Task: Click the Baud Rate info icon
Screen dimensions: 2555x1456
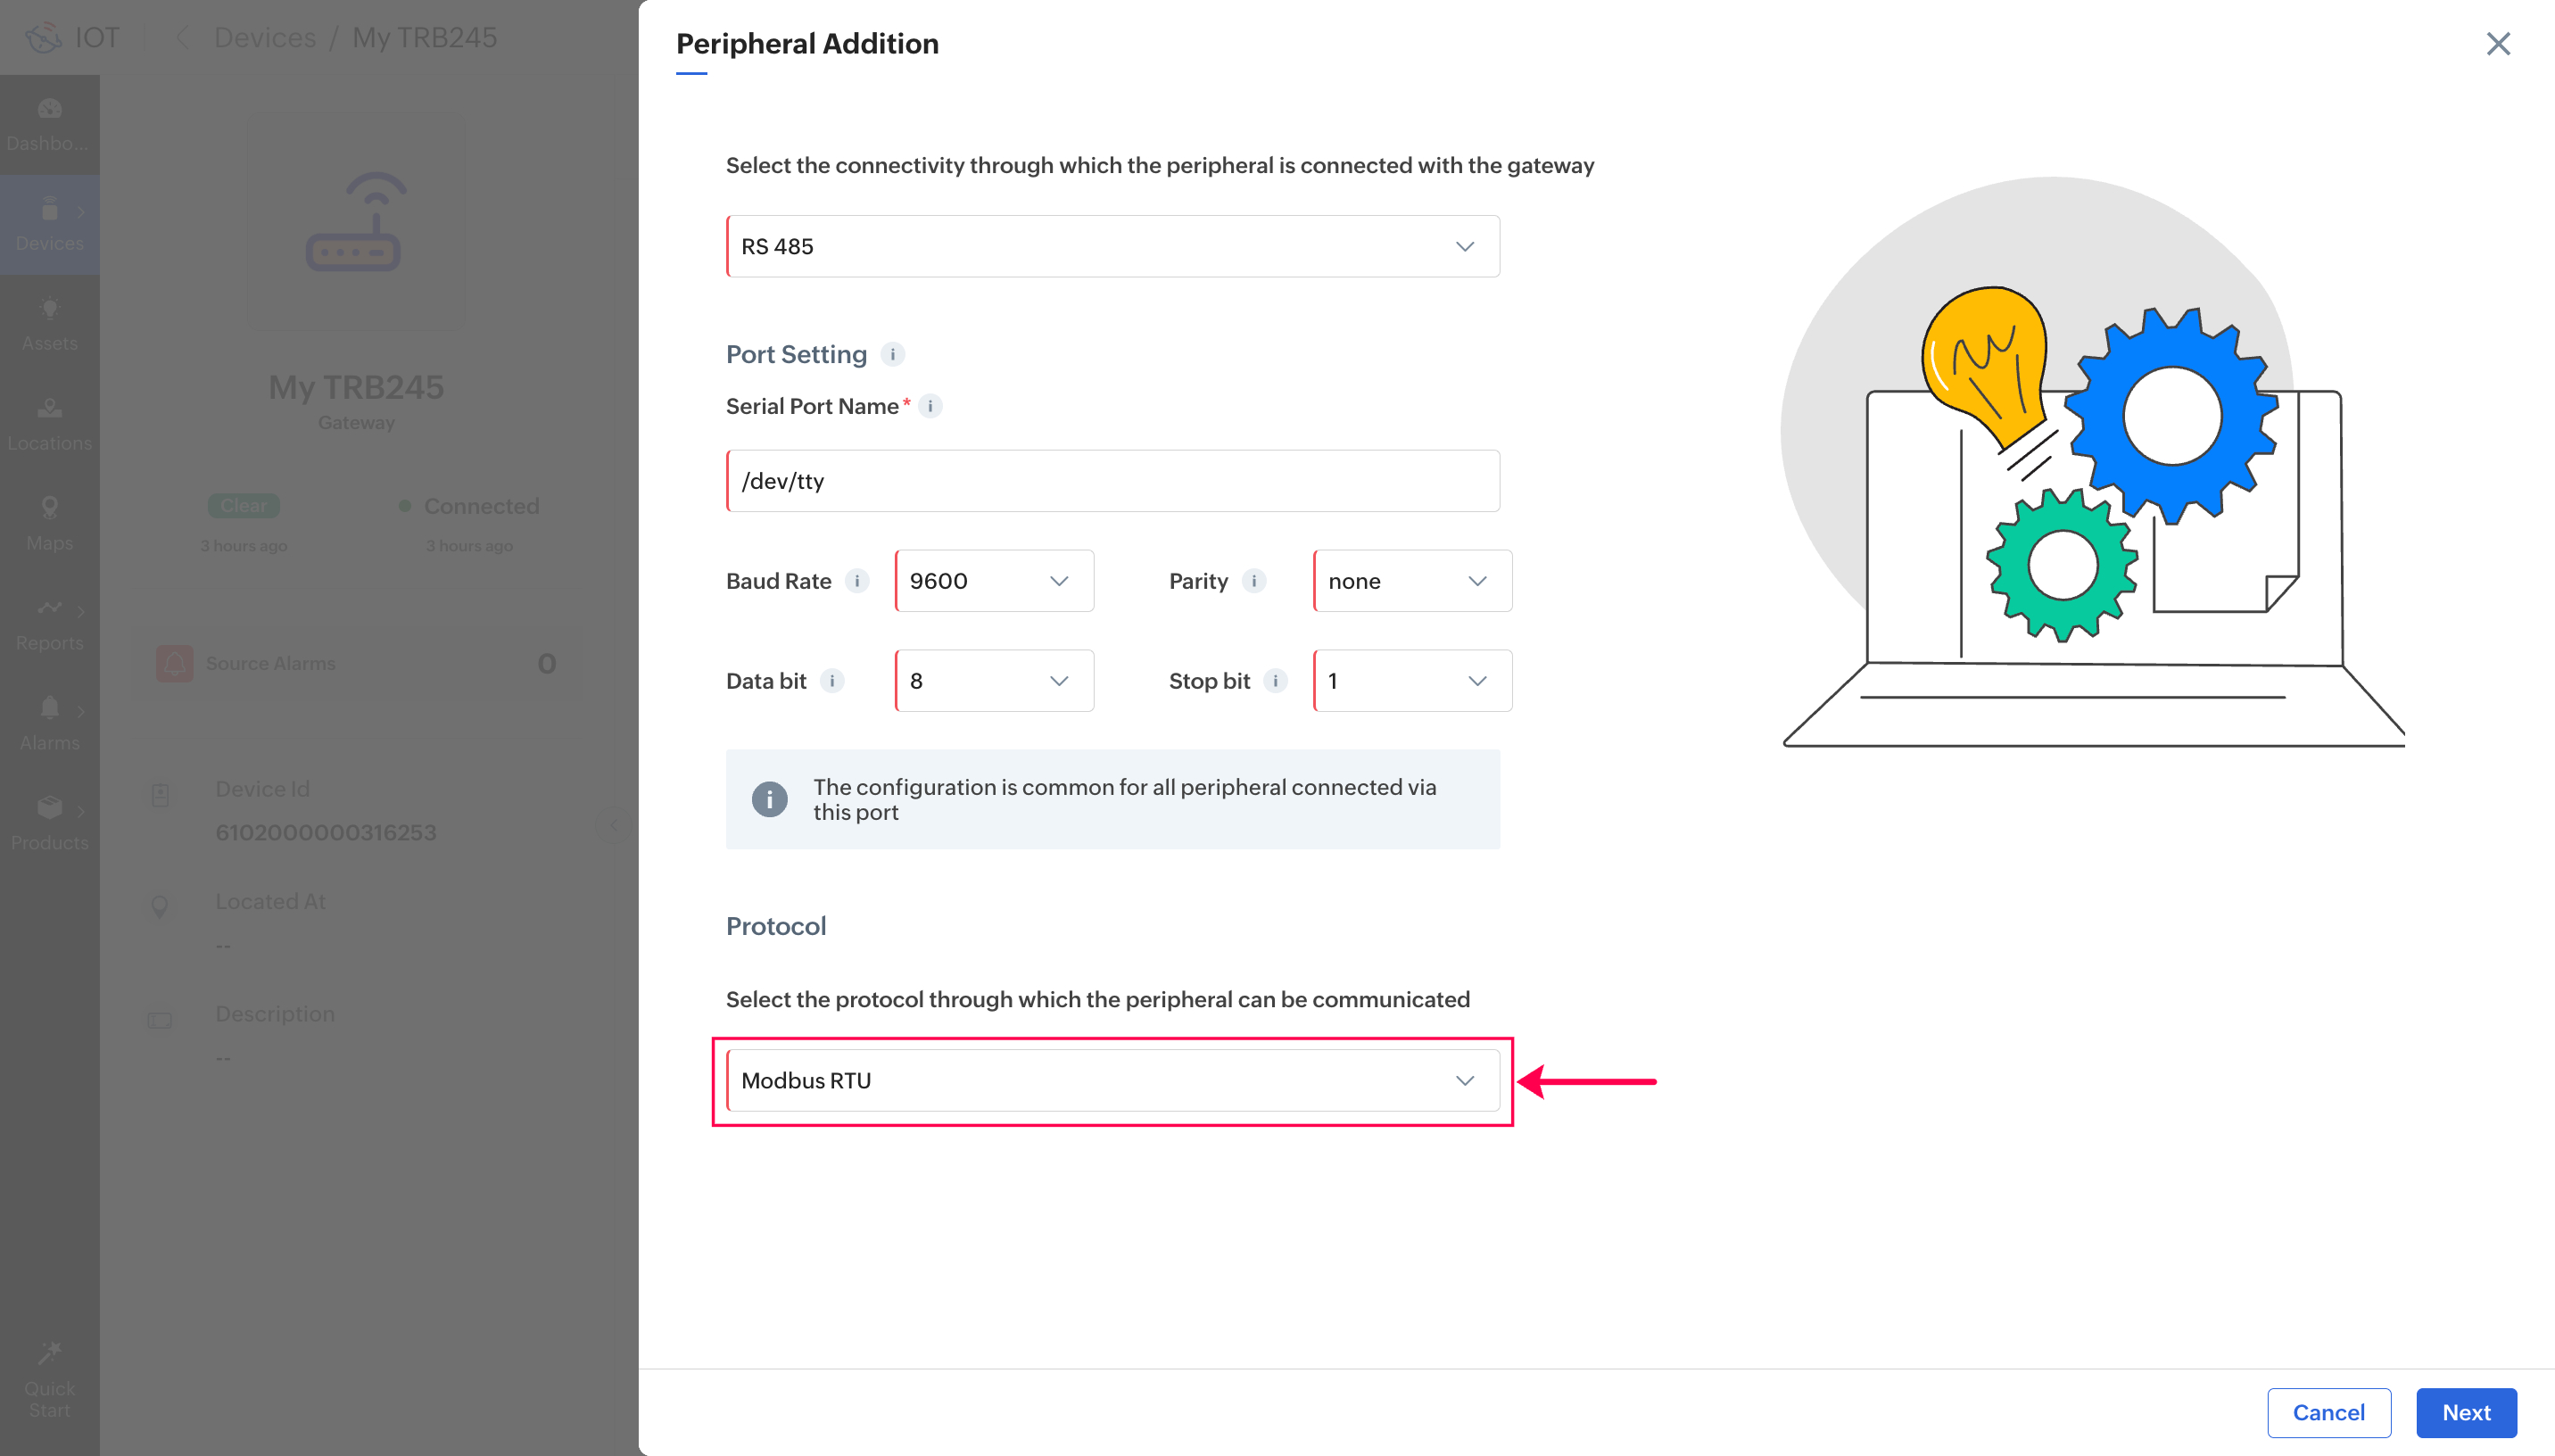Action: point(856,581)
